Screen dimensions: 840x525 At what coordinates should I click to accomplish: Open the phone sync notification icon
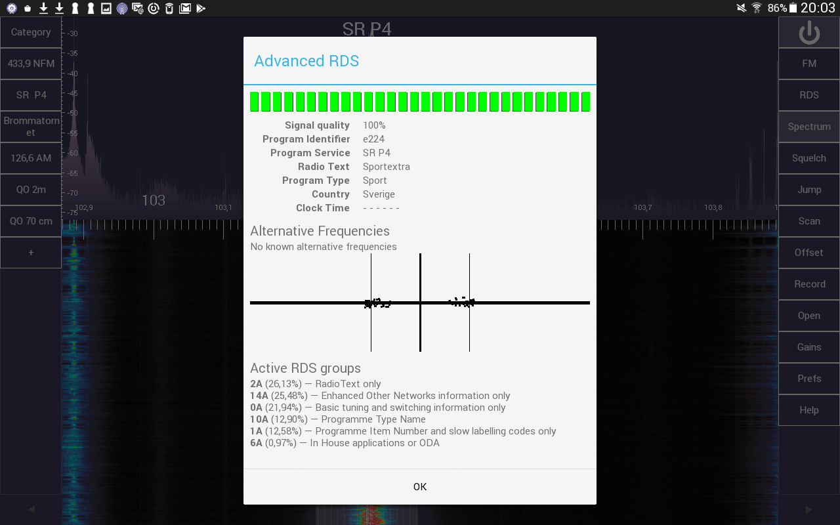[x=169, y=9]
